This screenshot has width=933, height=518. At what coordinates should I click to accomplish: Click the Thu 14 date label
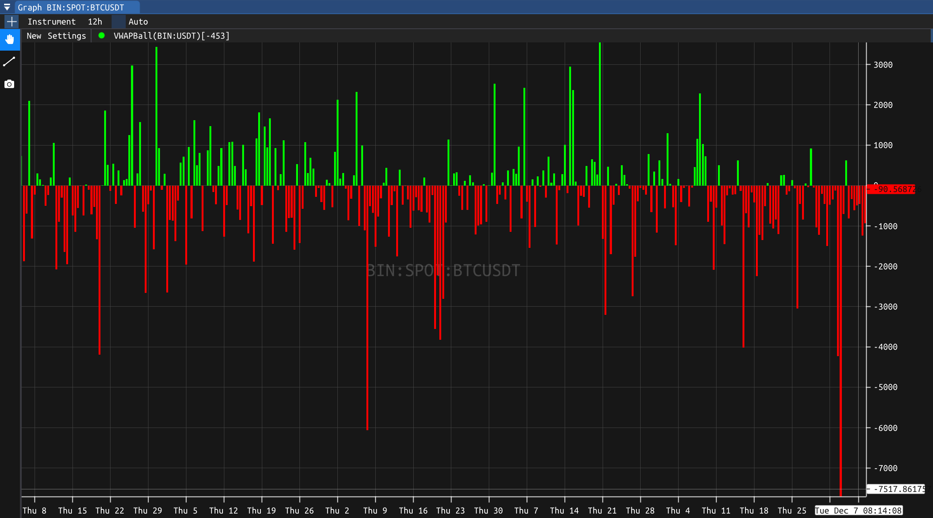click(564, 511)
